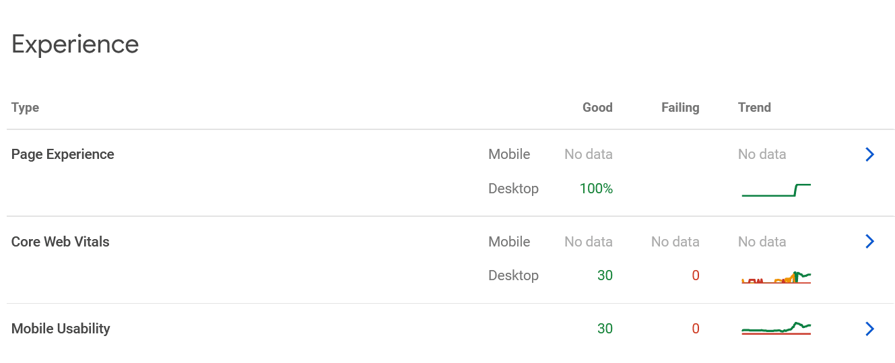Click the Trend column header

click(754, 107)
